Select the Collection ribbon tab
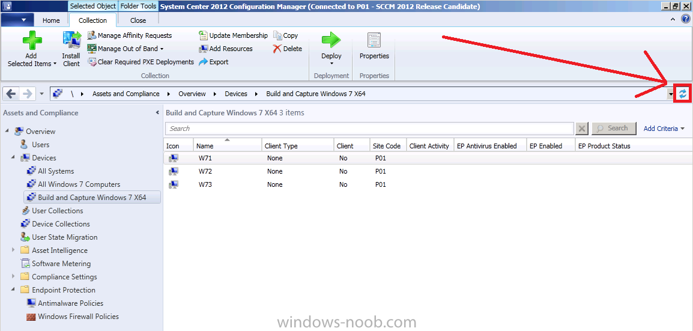 pyautogui.click(x=93, y=20)
